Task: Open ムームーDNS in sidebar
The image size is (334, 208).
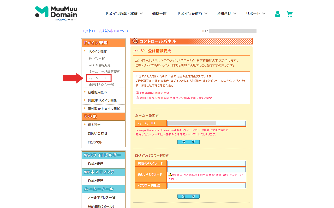Action: click(x=98, y=78)
